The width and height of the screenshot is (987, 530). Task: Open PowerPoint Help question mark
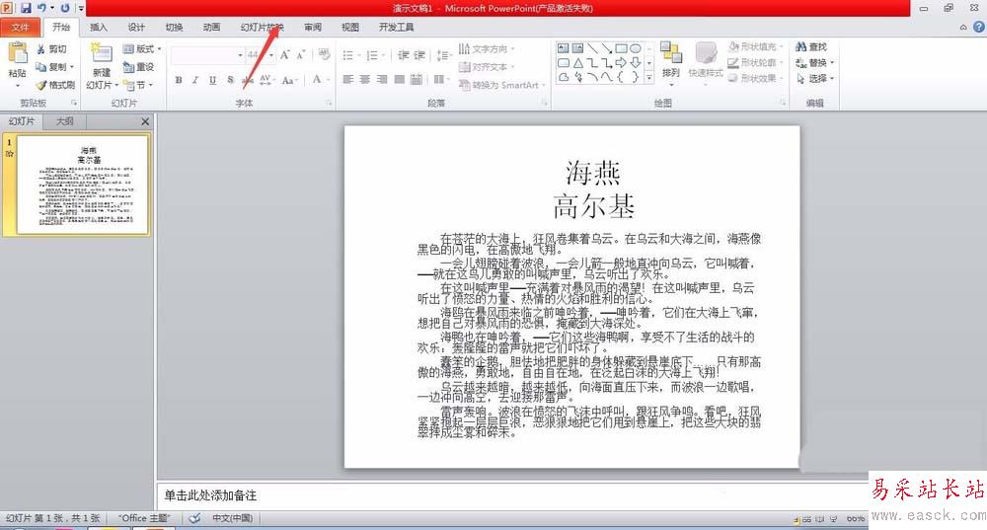click(x=979, y=27)
